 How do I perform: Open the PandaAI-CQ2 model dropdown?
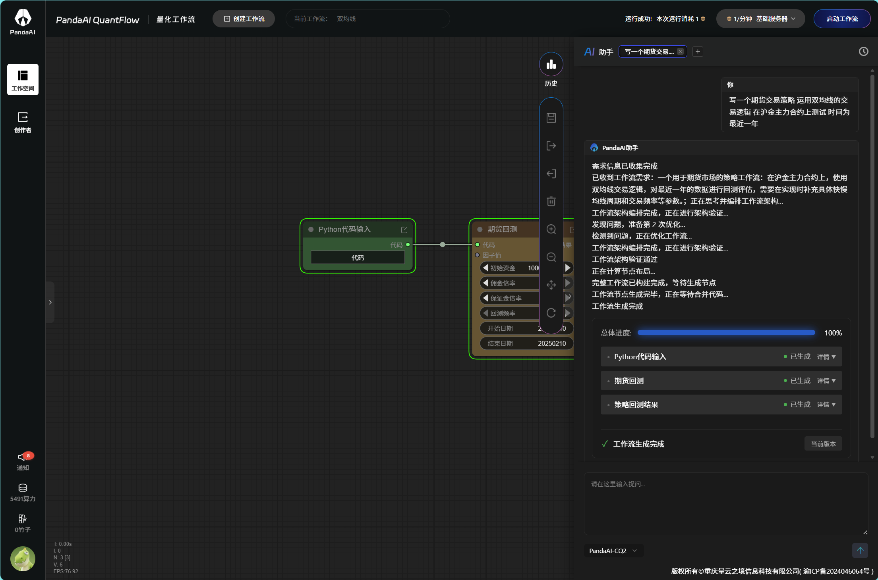613,551
